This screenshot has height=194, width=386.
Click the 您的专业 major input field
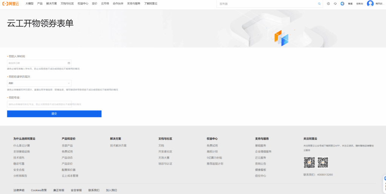[x=39, y=104]
